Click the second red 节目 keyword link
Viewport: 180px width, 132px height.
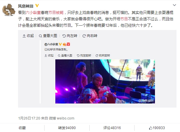[x=124, y=19]
